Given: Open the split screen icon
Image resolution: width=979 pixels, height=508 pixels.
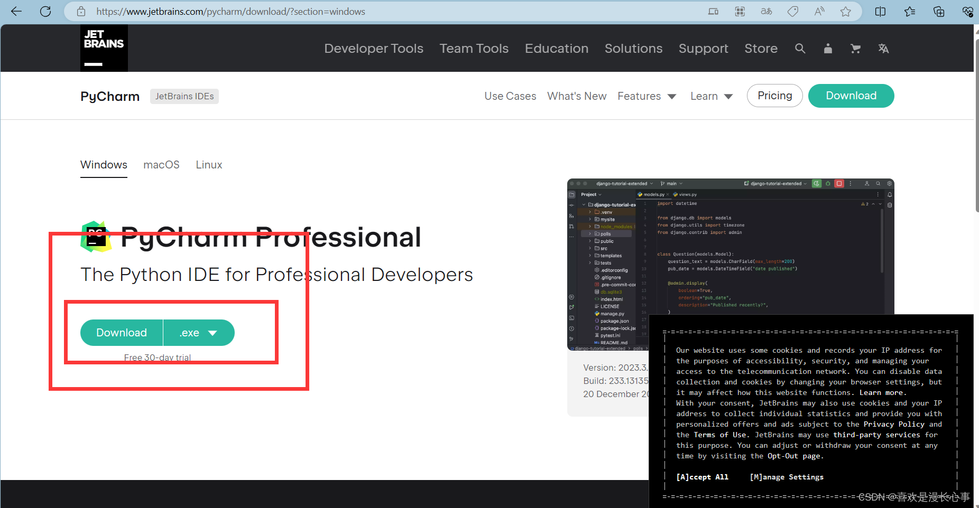Looking at the screenshot, I should click(x=881, y=11).
